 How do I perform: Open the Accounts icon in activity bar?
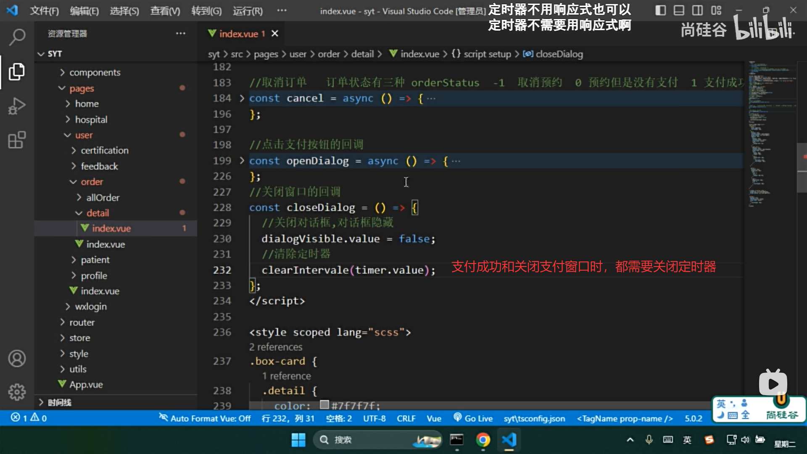click(x=17, y=359)
